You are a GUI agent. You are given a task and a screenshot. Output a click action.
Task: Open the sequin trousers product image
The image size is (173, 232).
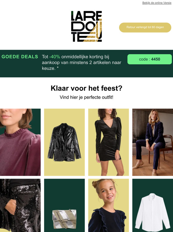click(x=20, y=205)
